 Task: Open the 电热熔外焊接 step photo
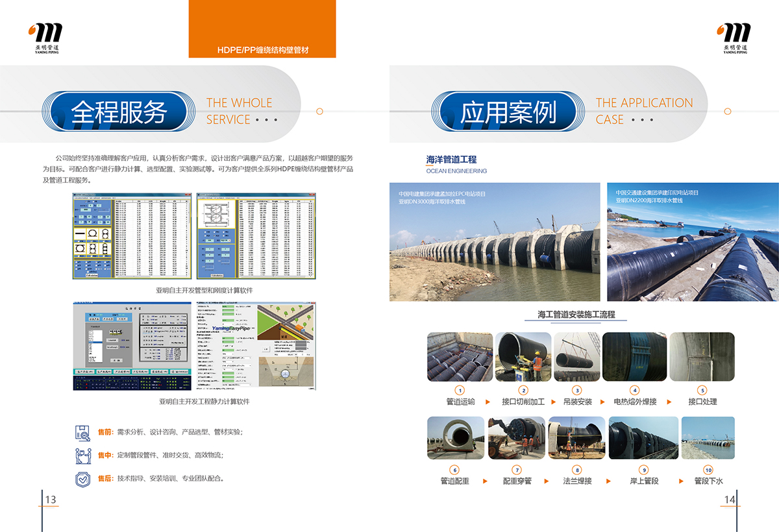[x=635, y=357]
